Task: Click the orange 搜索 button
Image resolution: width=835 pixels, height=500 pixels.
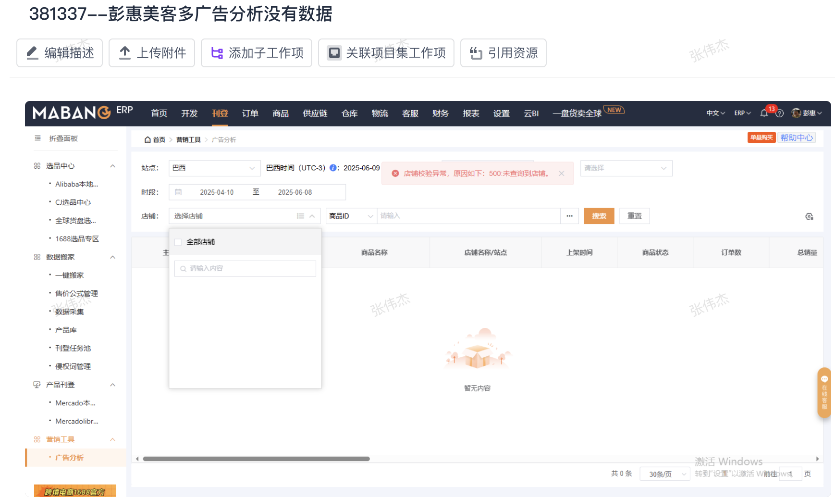Action: tap(599, 216)
